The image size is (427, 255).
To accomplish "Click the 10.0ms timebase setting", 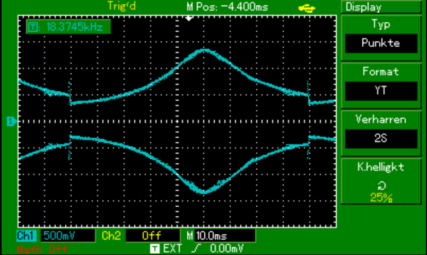I will click(209, 235).
